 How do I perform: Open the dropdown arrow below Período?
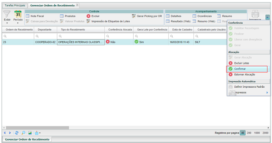tap(18, 23)
